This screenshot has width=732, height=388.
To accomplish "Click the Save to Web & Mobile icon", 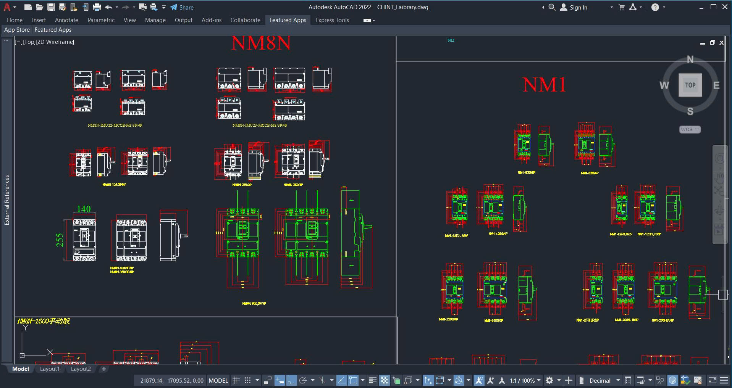I will click(x=86, y=7).
